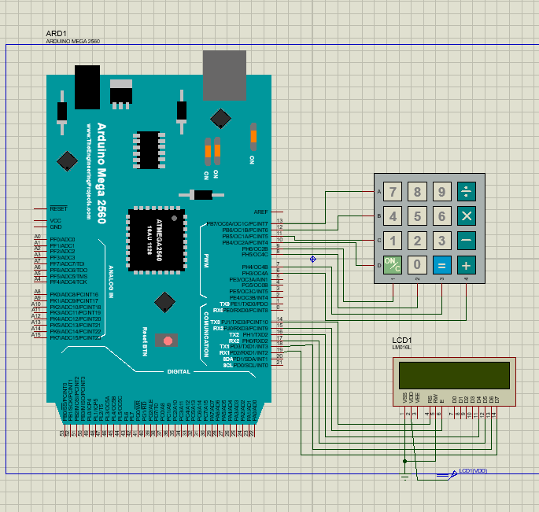Click the ground symbol below LCD

pyautogui.click(x=404, y=477)
